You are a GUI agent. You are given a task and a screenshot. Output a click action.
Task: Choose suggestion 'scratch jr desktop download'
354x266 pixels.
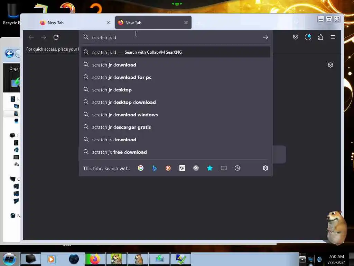(176, 102)
